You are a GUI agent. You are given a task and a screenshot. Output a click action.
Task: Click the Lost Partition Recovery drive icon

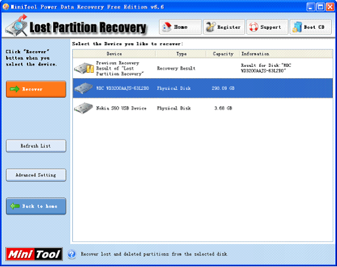(x=16, y=25)
